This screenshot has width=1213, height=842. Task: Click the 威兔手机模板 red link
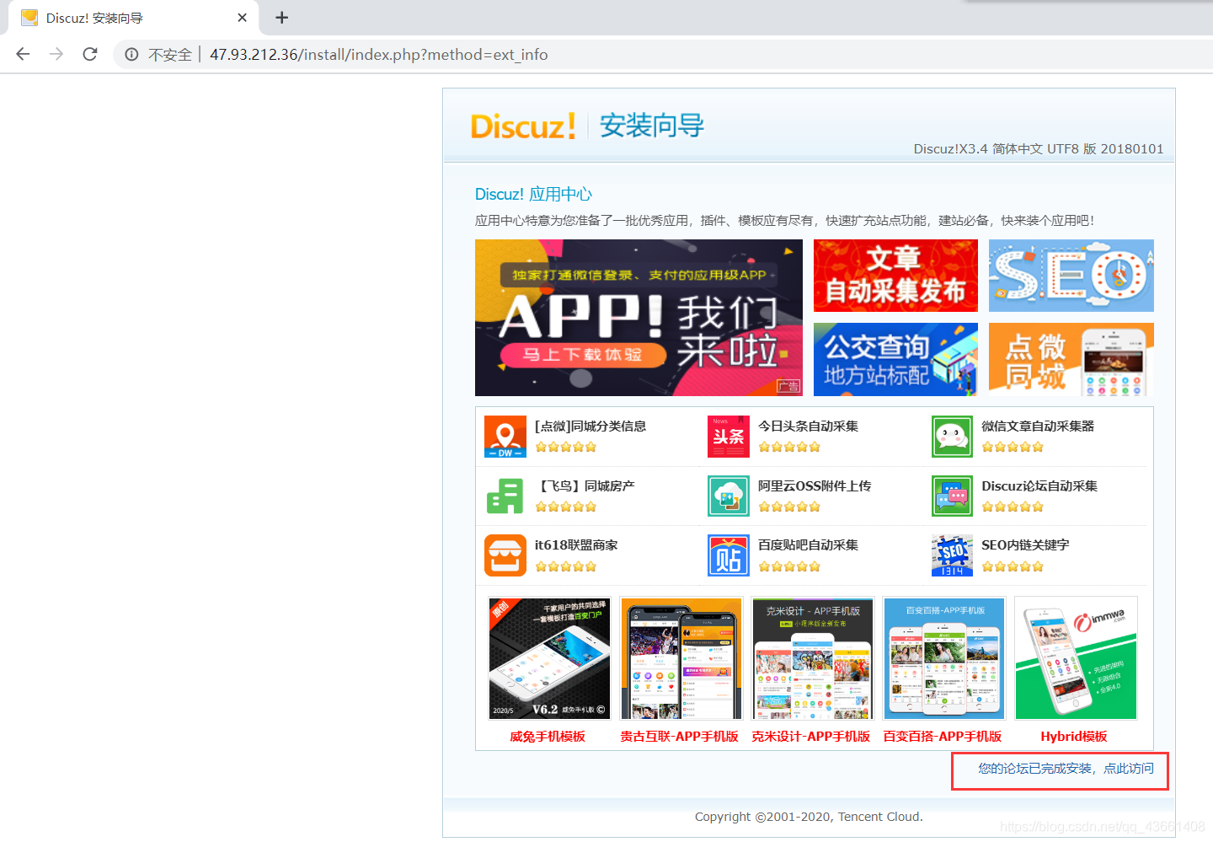pyautogui.click(x=548, y=737)
